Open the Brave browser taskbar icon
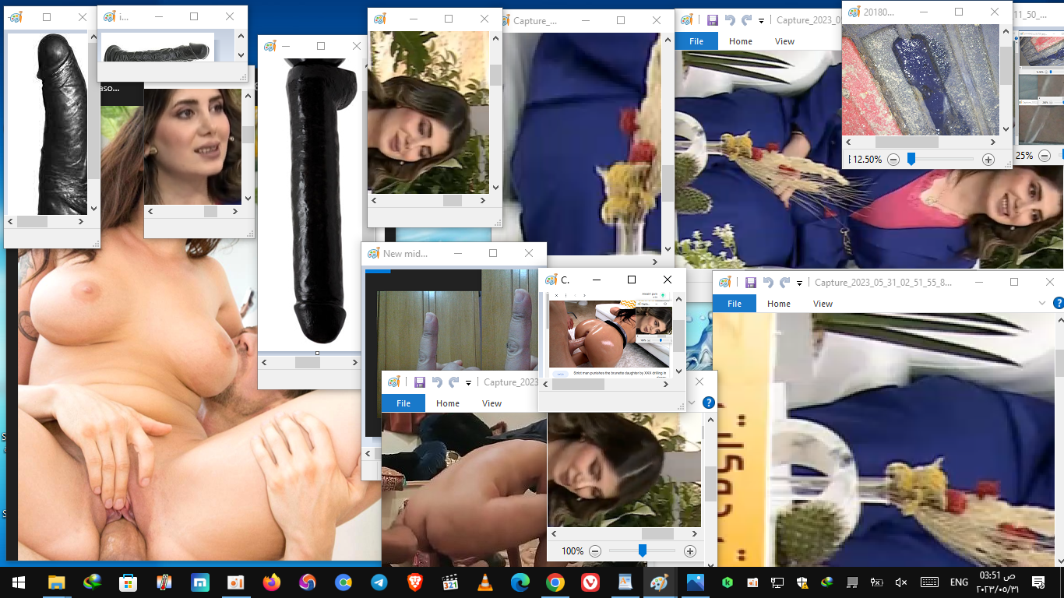The width and height of the screenshot is (1064, 598). [x=414, y=582]
